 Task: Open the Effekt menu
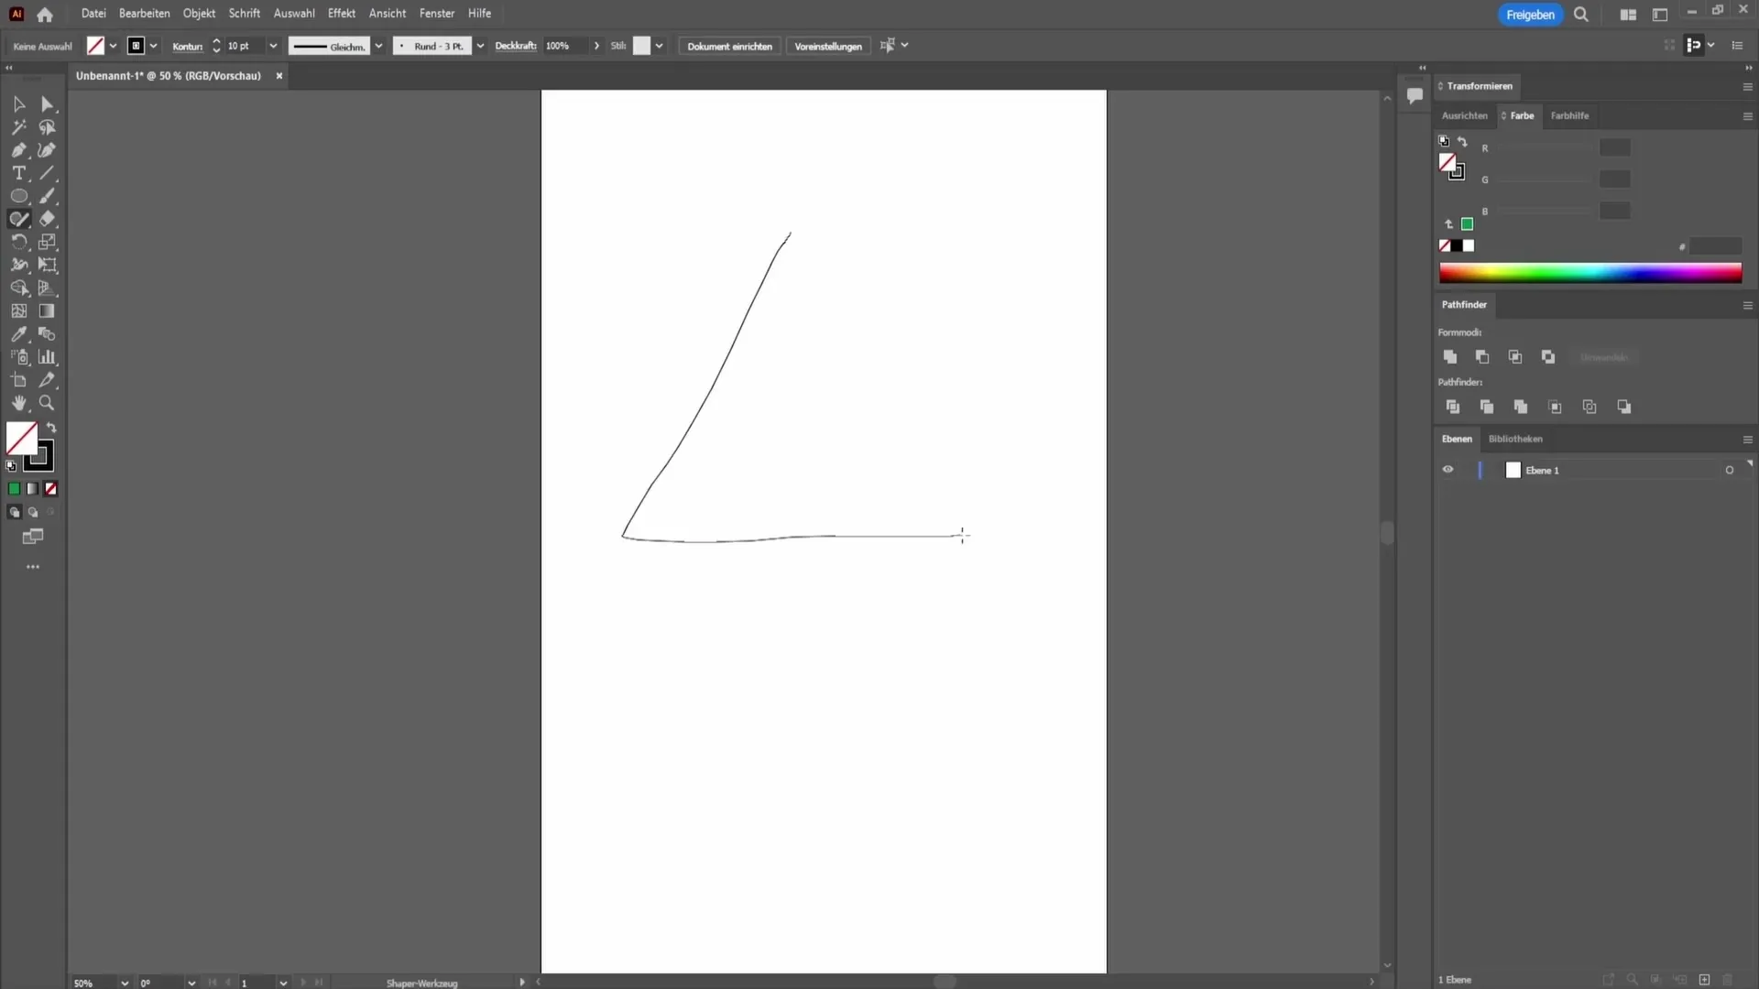tap(341, 14)
